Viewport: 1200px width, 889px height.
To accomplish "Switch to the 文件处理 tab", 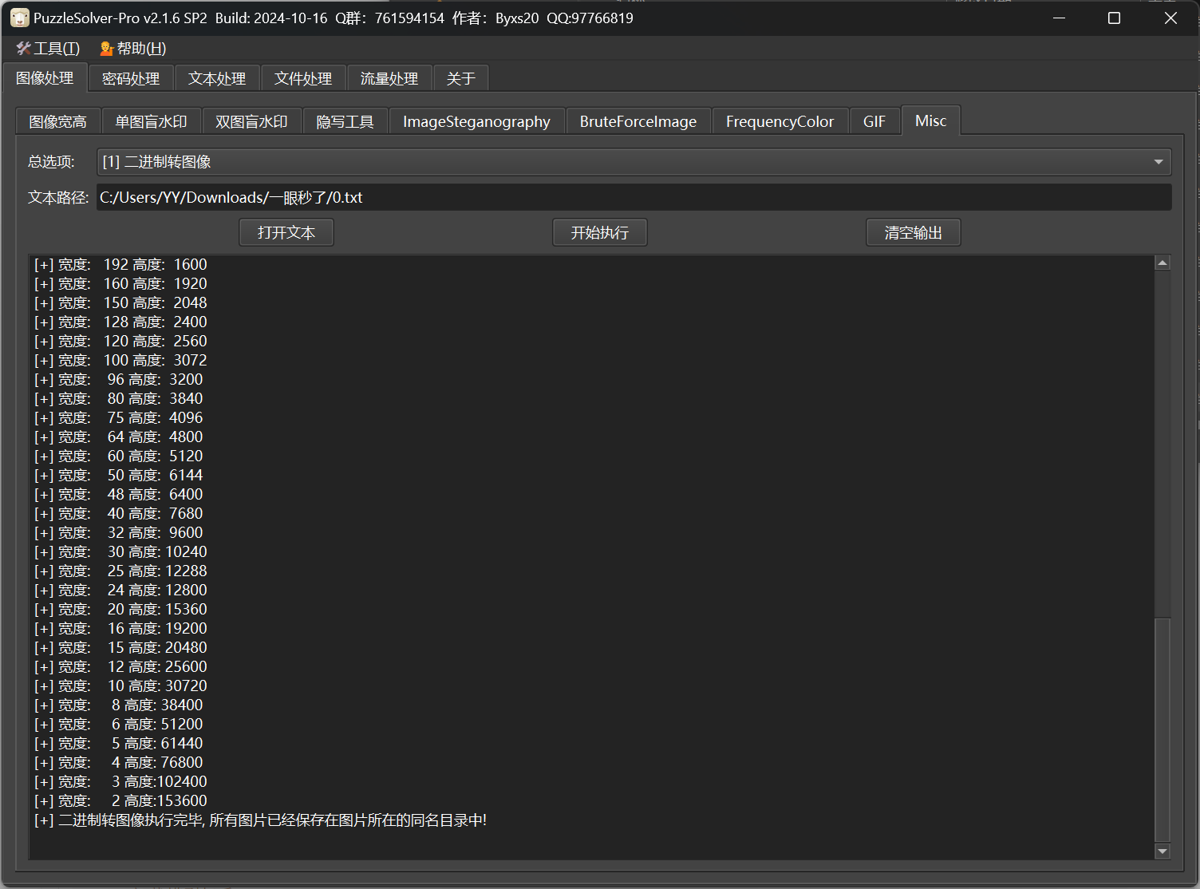I will click(303, 78).
